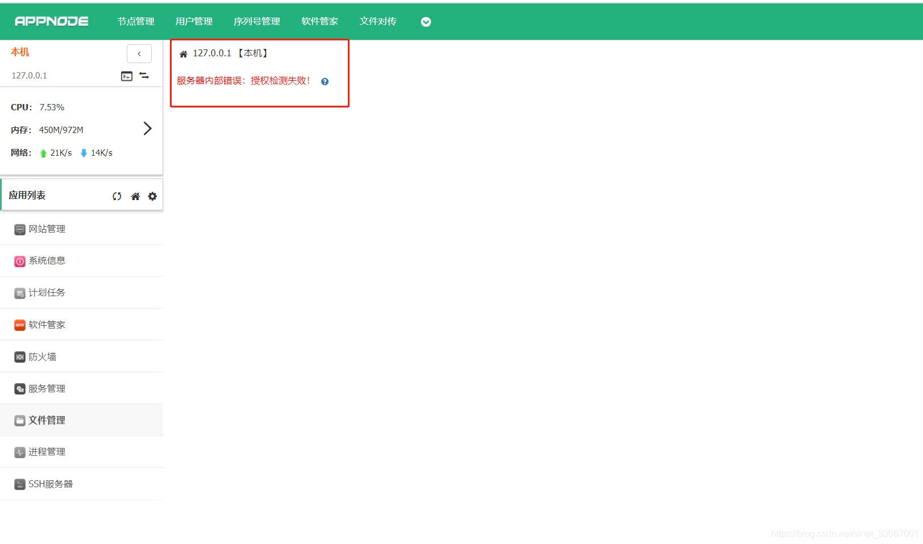Image resolution: width=923 pixels, height=544 pixels.
Task: Open 网站管理 in the sidebar
Action: [82, 229]
